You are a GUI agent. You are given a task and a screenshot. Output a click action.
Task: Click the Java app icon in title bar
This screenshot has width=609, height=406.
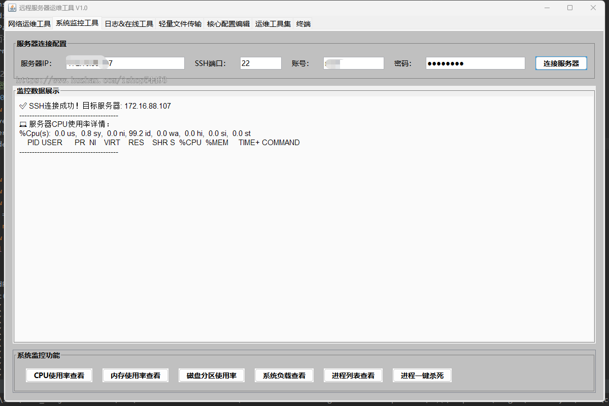point(12,8)
